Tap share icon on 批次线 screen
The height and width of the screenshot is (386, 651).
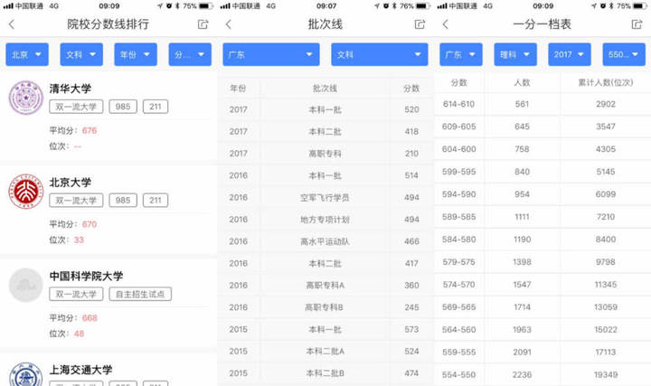tap(420, 24)
